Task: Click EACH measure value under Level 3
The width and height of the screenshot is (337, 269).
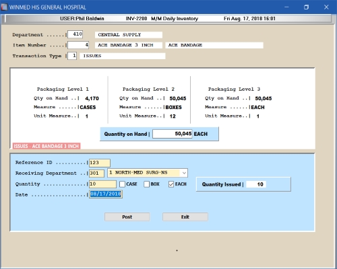Action: coord(257,108)
